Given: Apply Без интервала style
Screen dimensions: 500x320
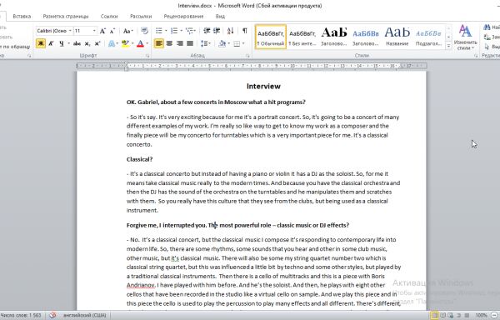Looking at the screenshot, I should 302,37.
